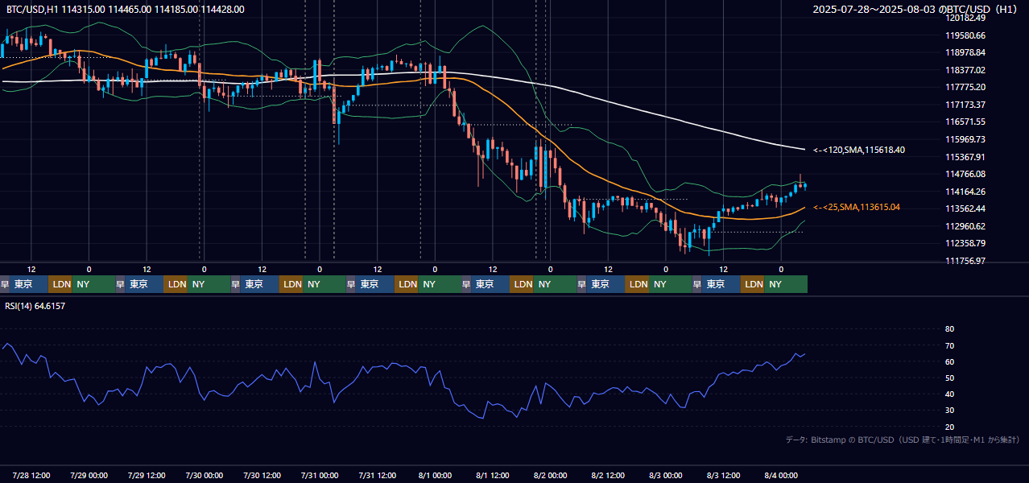This screenshot has width=1029, height=483.
Task: Pick the 8/3 00:00 time label
Action: [666, 475]
